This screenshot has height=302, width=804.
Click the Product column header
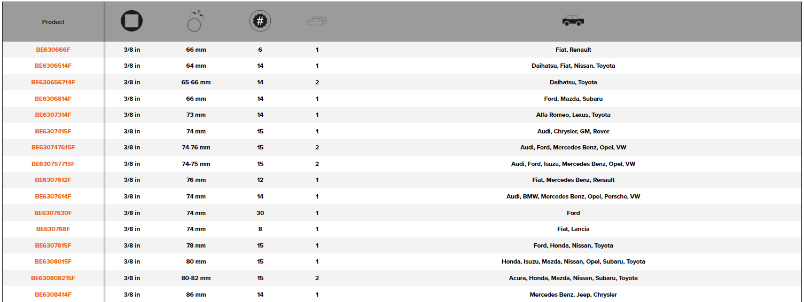point(53,22)
